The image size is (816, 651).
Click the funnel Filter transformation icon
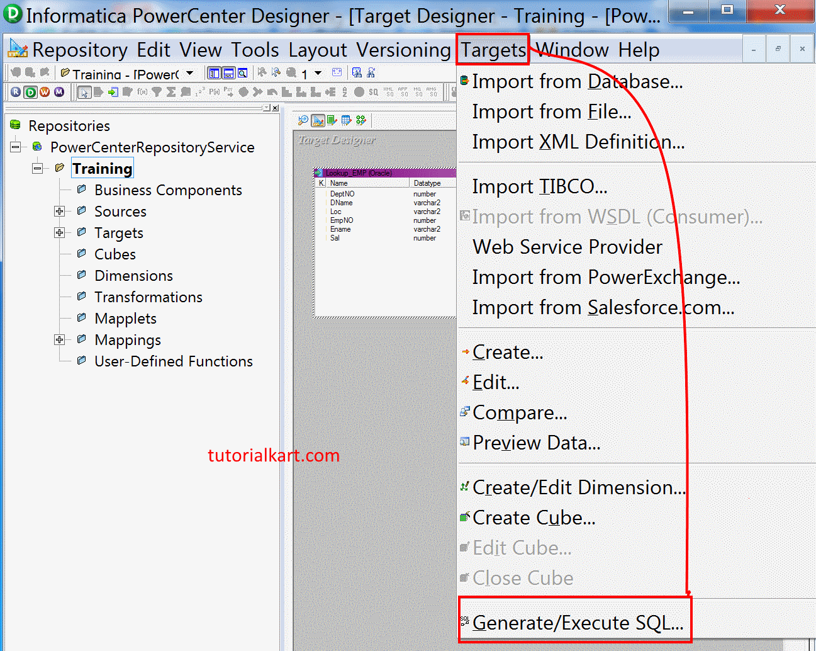(157, 92)
